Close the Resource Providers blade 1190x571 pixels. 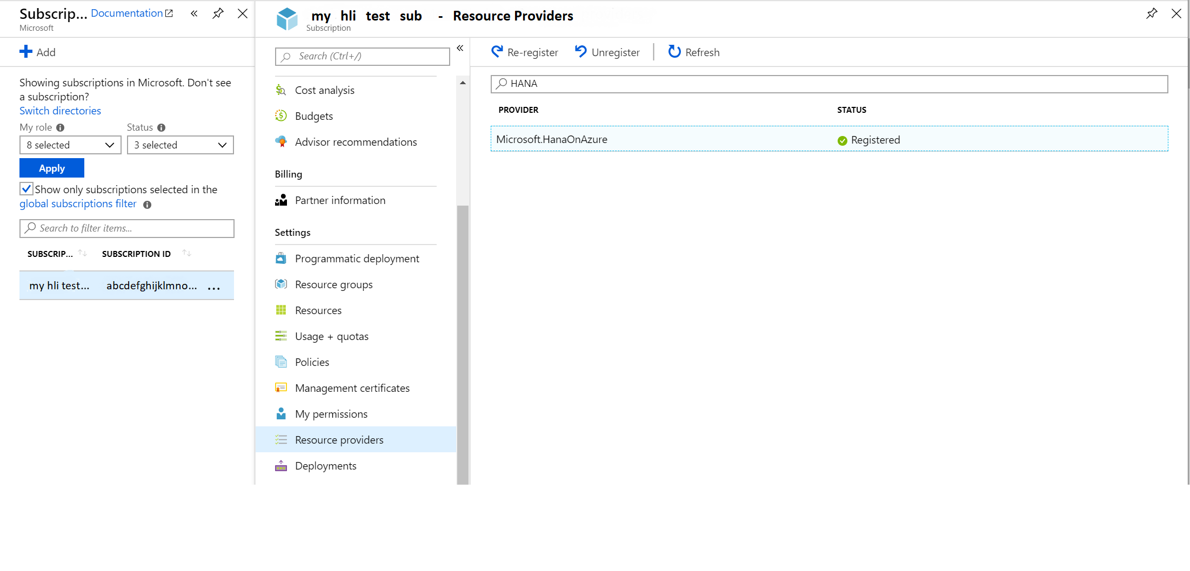pyautogui.click(x=1176, y=13)
